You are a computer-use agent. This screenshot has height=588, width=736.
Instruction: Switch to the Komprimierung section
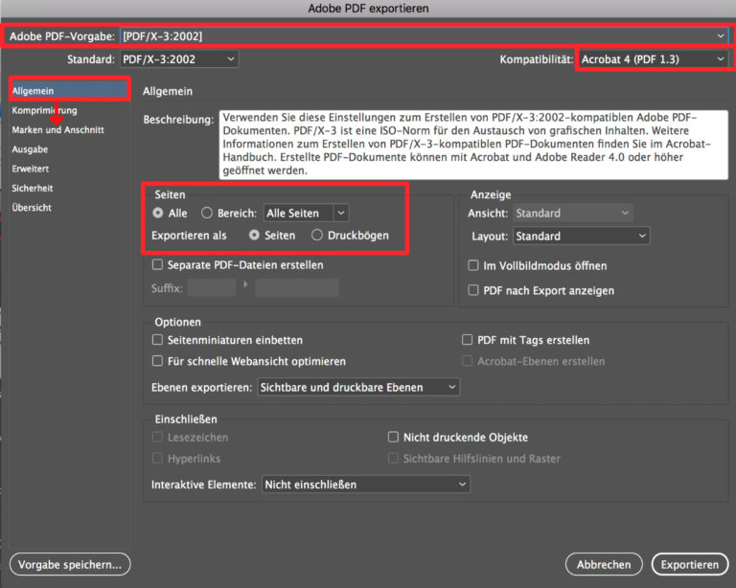click(44, 110)
